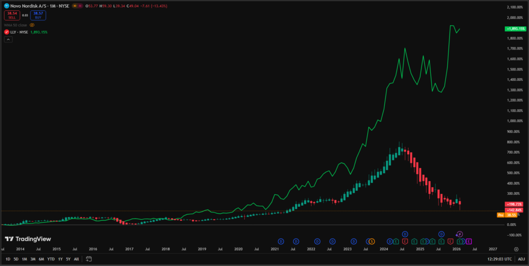The image size is (529, 266).
Task: Click D dividend marker above 2022 label
Action: 317,241
